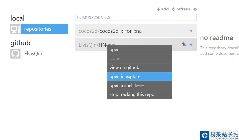Click the disabled 'clone' menu entry
239x140 pixels.
tap(139, 59)
